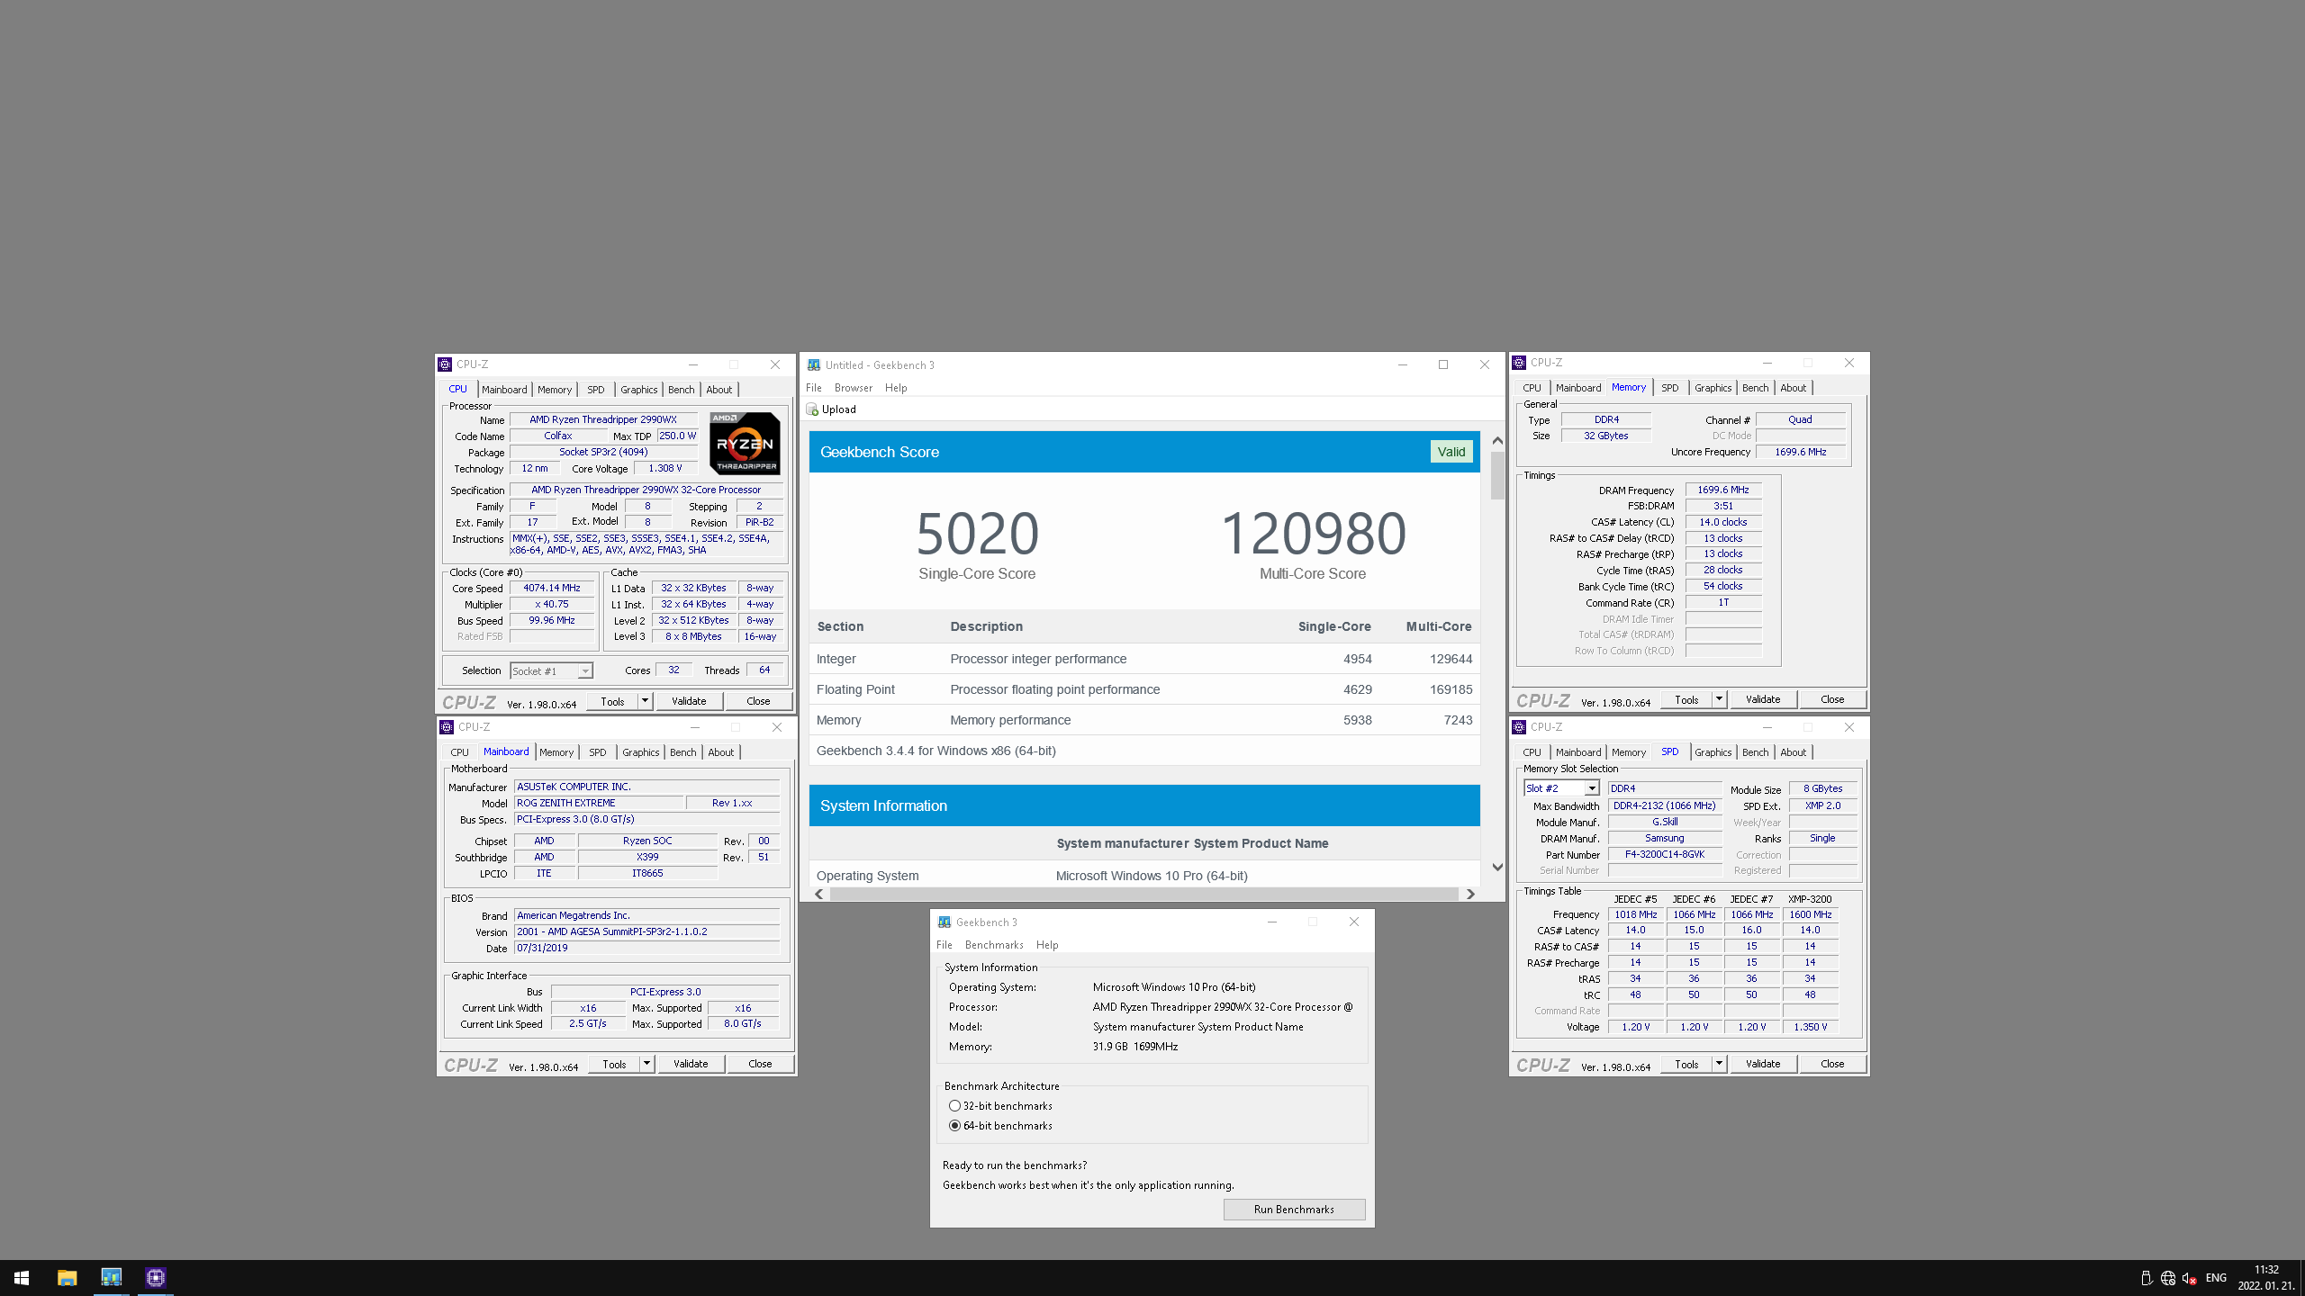2305x1296 pixels.
Task: Click the CPU-Z Mainboard window title icon
Action: (x=447, y=727)
